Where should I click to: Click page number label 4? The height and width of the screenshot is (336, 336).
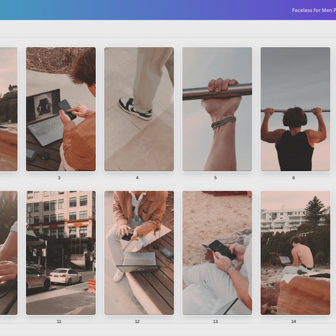137,178
